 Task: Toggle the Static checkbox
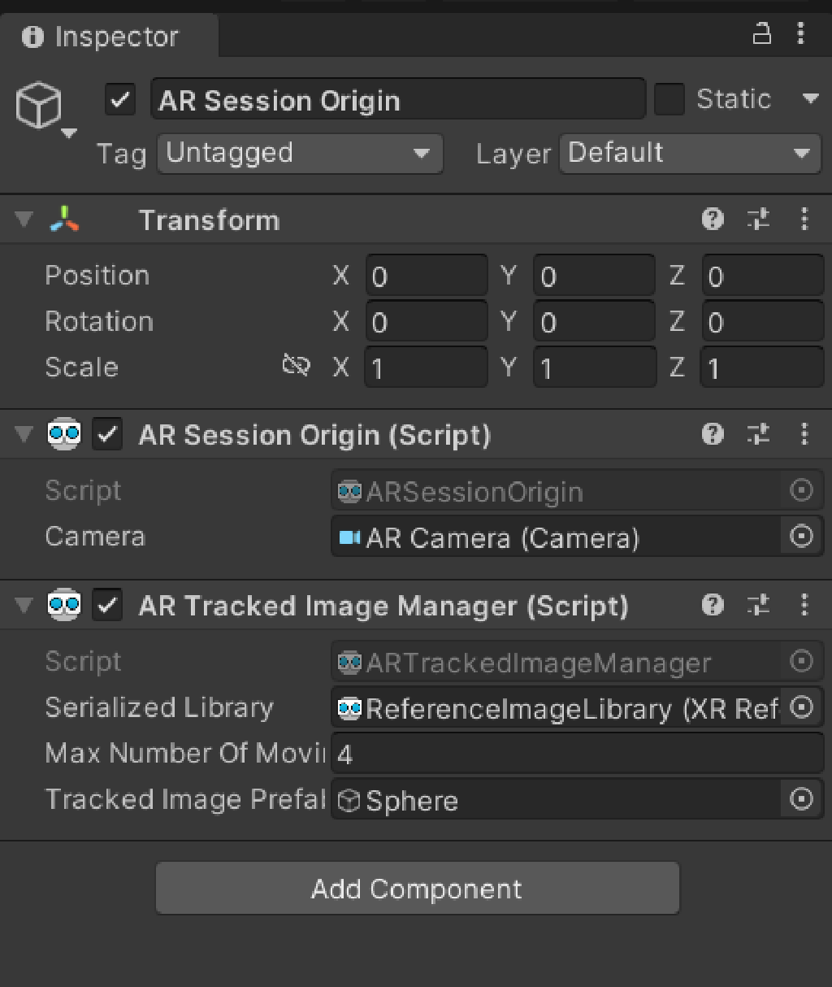tap(669, 98)
